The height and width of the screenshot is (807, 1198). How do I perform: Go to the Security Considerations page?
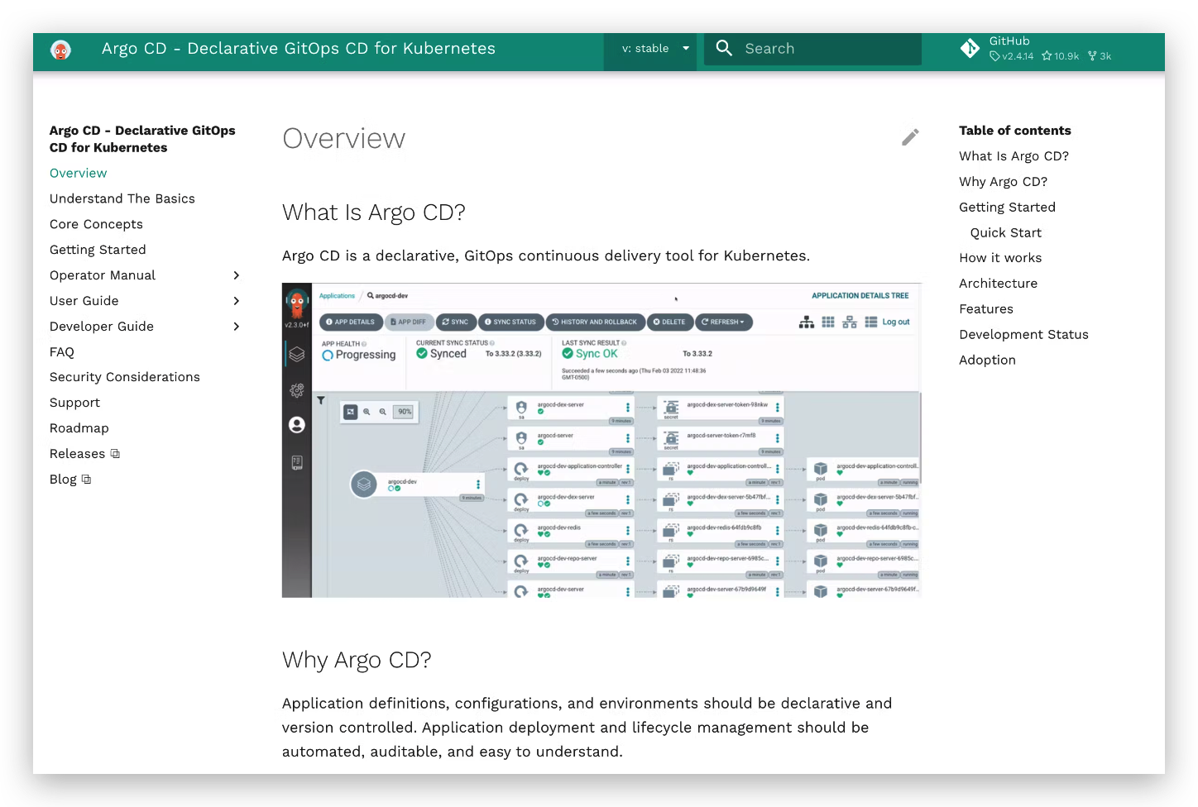coord(125,377)
